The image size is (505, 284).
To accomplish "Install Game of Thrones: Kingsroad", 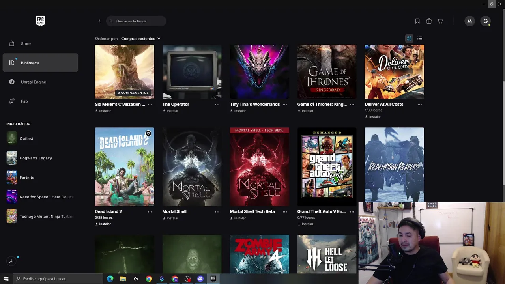I will point(305,111).
